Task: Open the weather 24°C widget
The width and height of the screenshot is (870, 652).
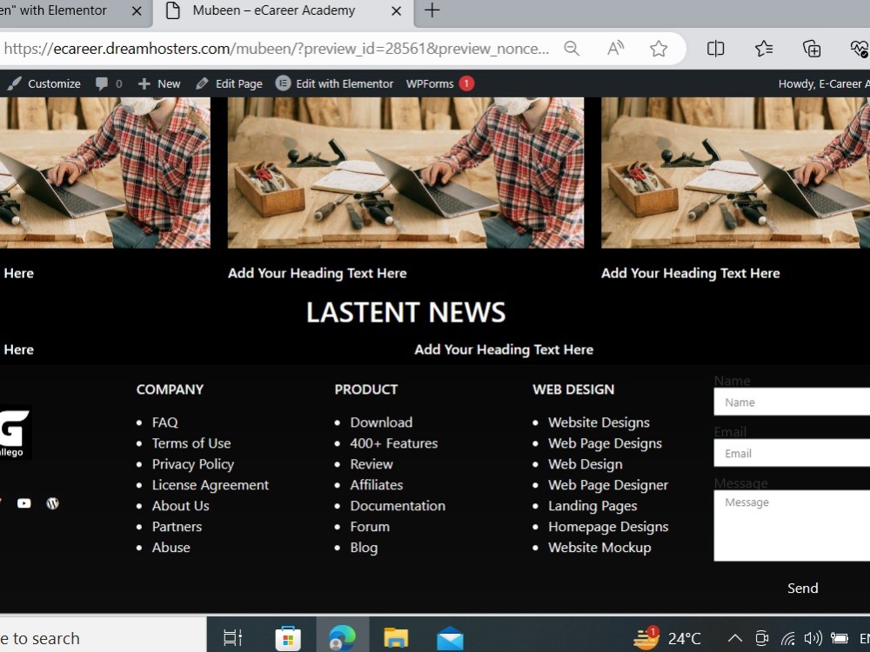Action: coord(668,638)
